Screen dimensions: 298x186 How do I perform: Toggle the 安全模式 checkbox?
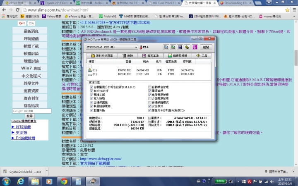point(150,106)
